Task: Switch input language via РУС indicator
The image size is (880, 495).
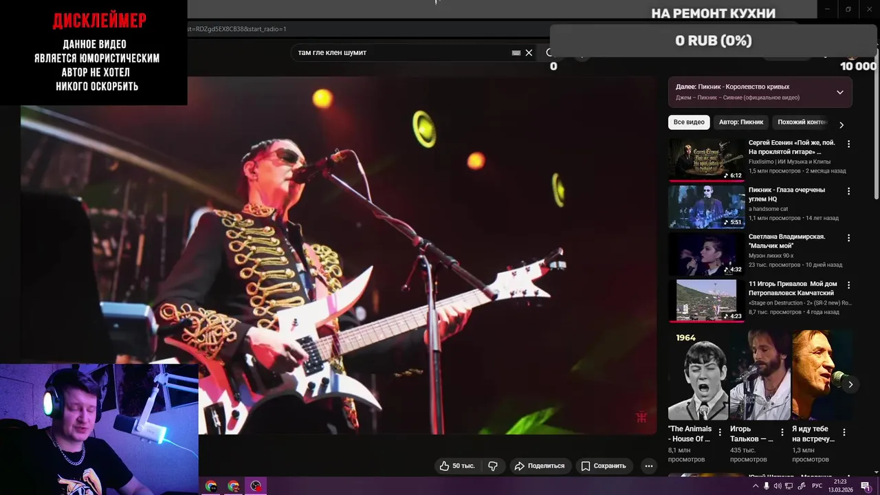Action: pos(817,486)
